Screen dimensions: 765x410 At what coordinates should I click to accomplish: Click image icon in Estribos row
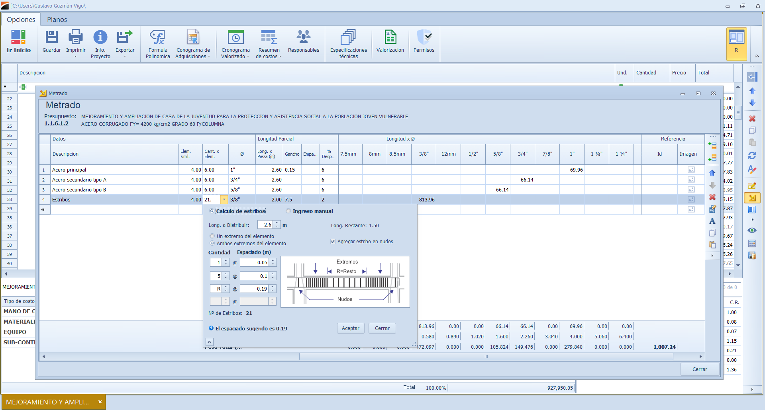pyautogui.click(x=691, y=199)
